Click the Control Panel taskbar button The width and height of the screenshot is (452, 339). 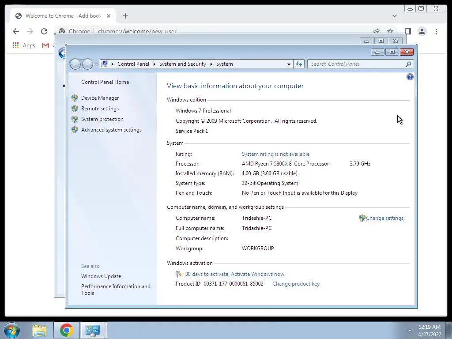[93, 330]
